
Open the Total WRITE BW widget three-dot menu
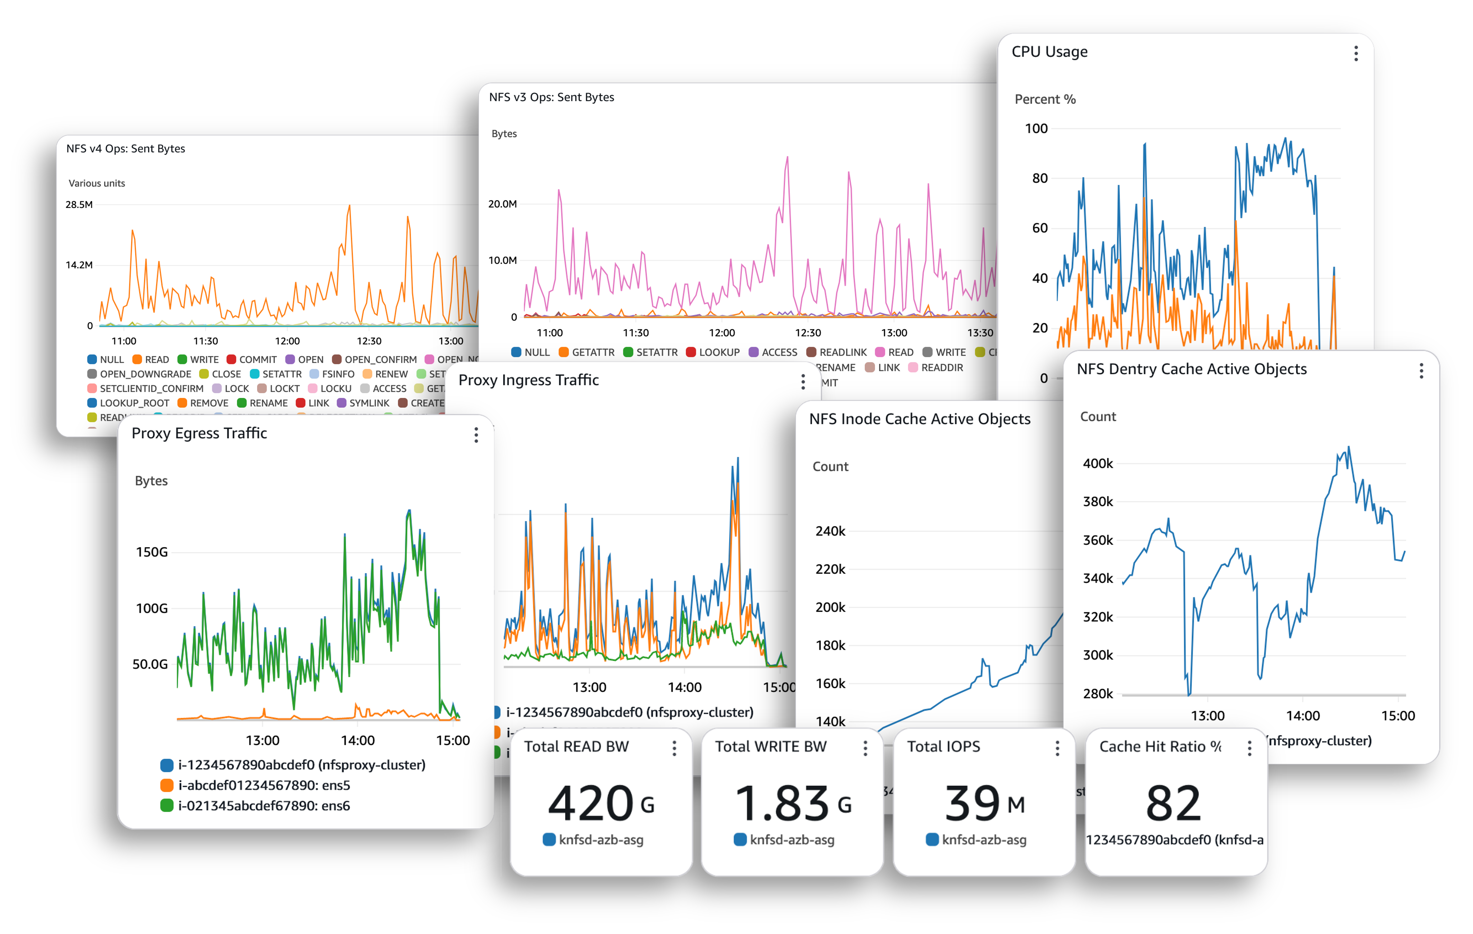pyautogui.click(x=865, y=748)
